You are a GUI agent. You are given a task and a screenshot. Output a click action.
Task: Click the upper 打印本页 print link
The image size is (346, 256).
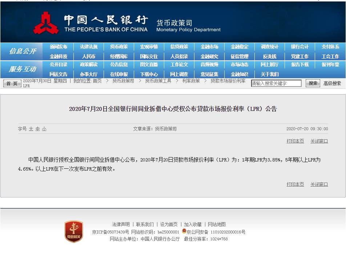tap(295, 141)
